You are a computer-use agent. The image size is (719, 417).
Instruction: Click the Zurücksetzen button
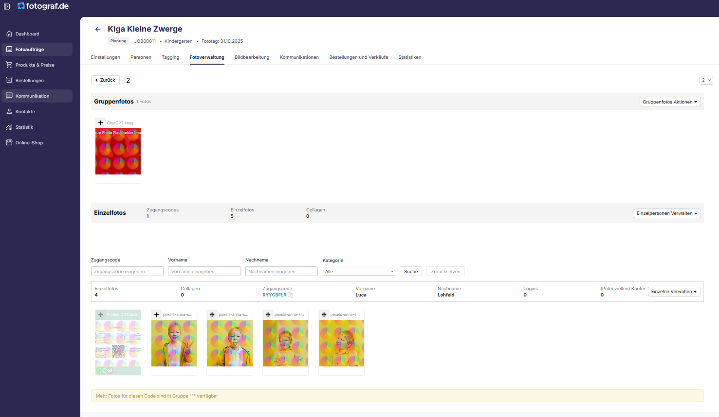click(x=445, y=272)
